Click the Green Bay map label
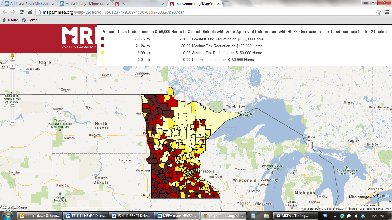 coord(270,180)
